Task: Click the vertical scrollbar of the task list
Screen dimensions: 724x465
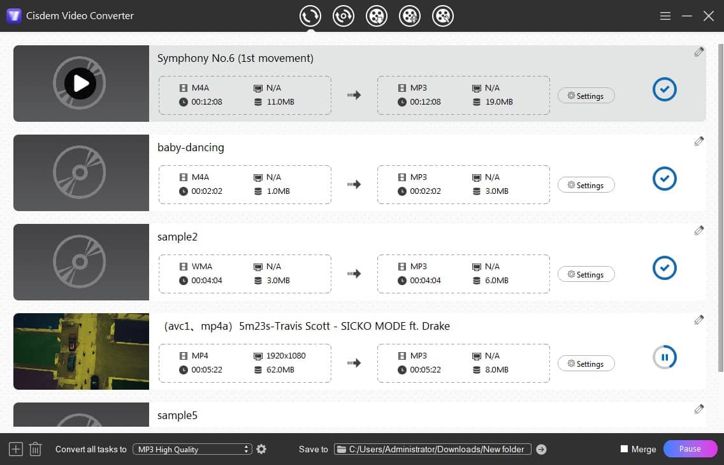Action: click(x=720, y=207)
